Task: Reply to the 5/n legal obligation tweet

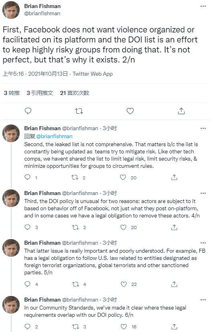Action: (28, 284)
